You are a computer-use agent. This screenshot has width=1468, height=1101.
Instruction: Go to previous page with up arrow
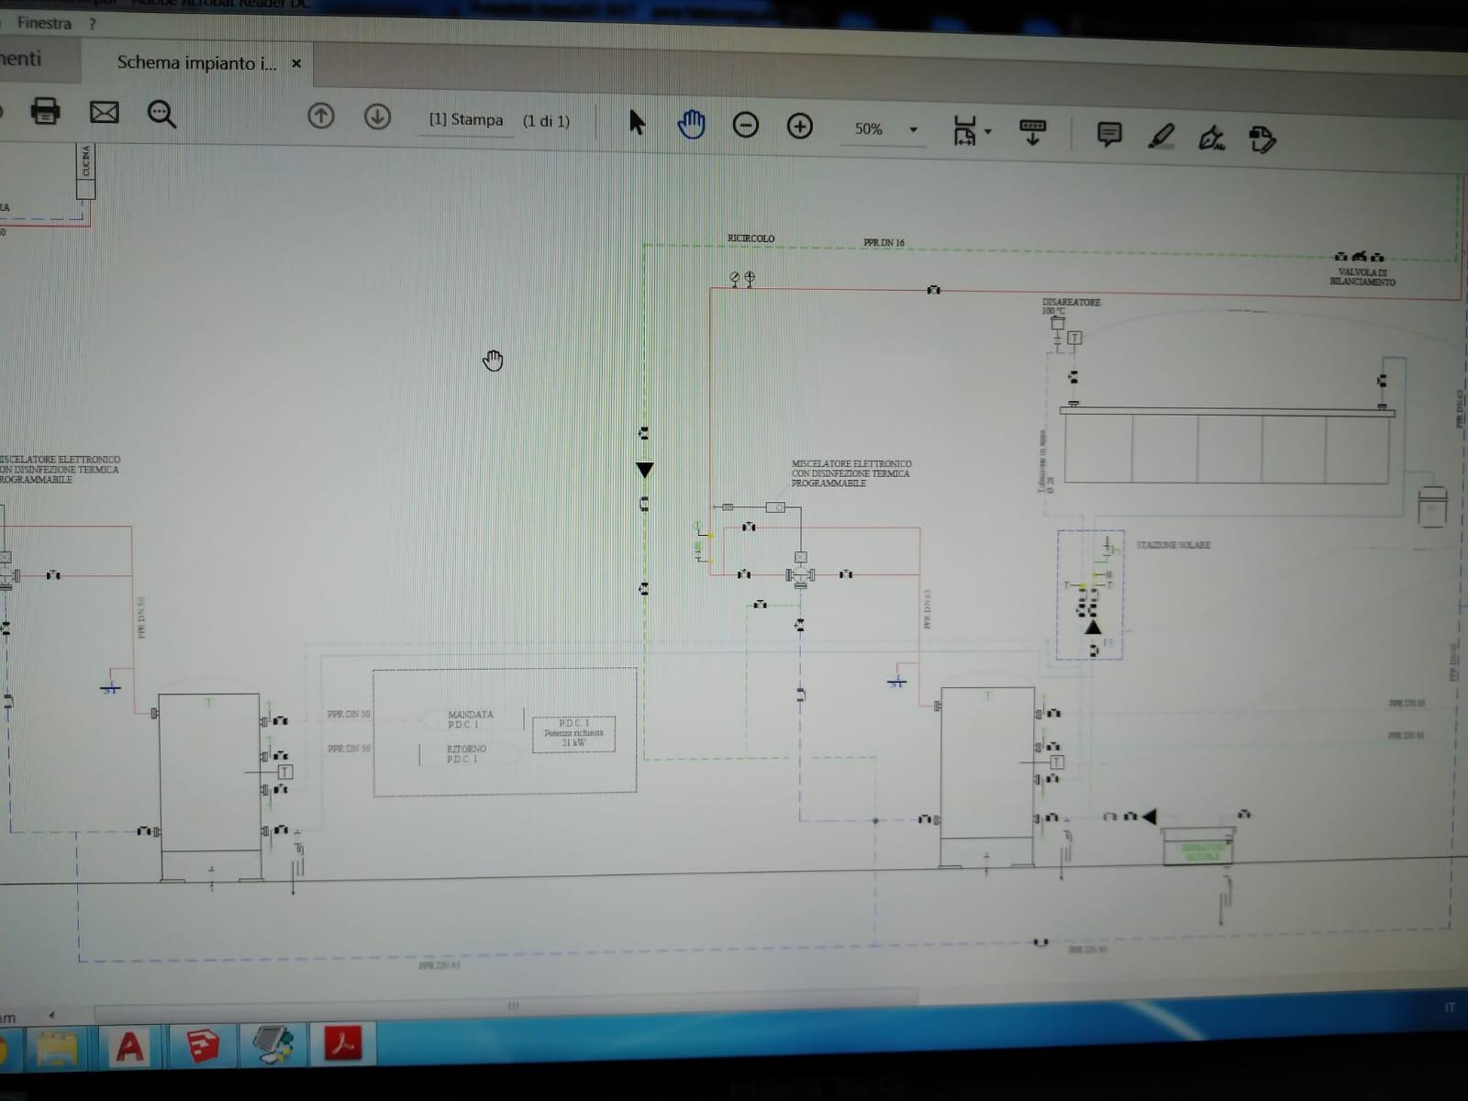click(x=320, y=116)
